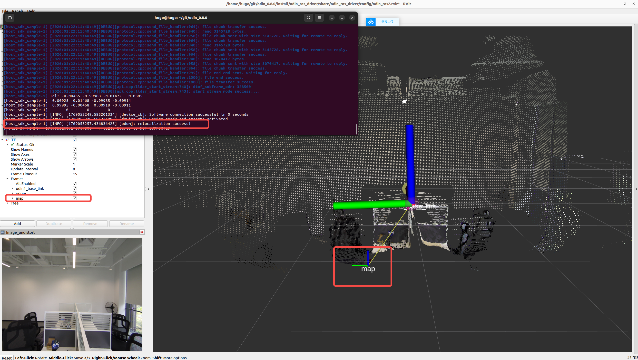Open the File menu
This screenshot has height=360, width=638.
pos(5,11)
